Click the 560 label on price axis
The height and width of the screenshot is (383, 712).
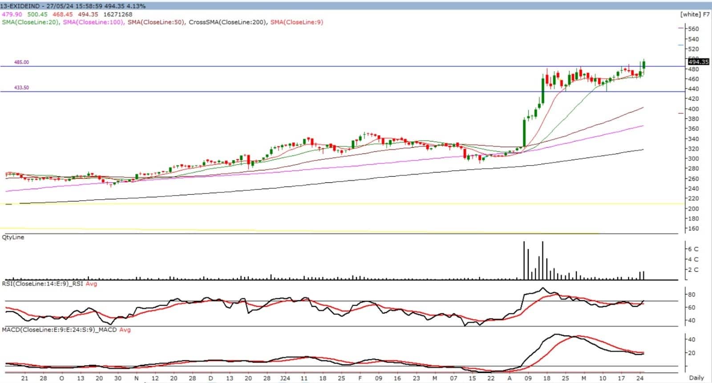(693, 28)
